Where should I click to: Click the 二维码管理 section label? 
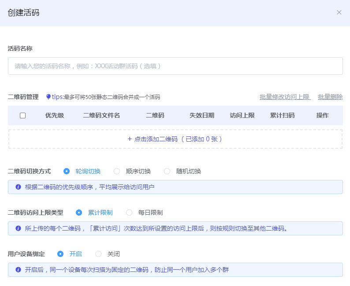tap(23, 97)
